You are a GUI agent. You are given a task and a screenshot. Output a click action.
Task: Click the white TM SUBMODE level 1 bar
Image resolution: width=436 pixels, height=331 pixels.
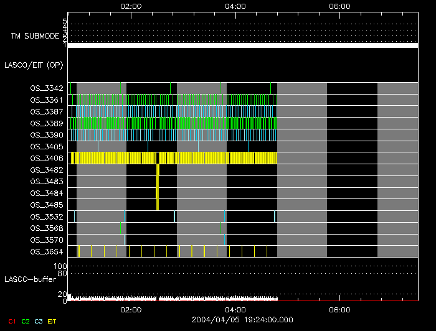(x=243, y=45)
